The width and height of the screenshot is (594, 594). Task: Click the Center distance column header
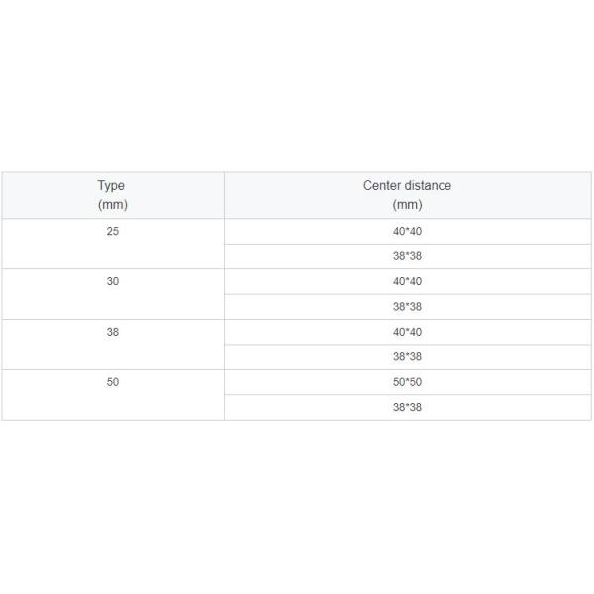coord(407,185)
